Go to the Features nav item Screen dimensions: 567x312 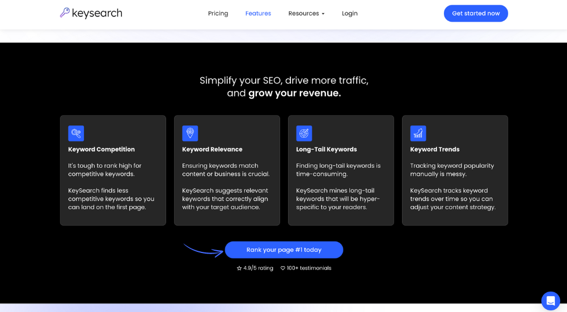point(258,14)
